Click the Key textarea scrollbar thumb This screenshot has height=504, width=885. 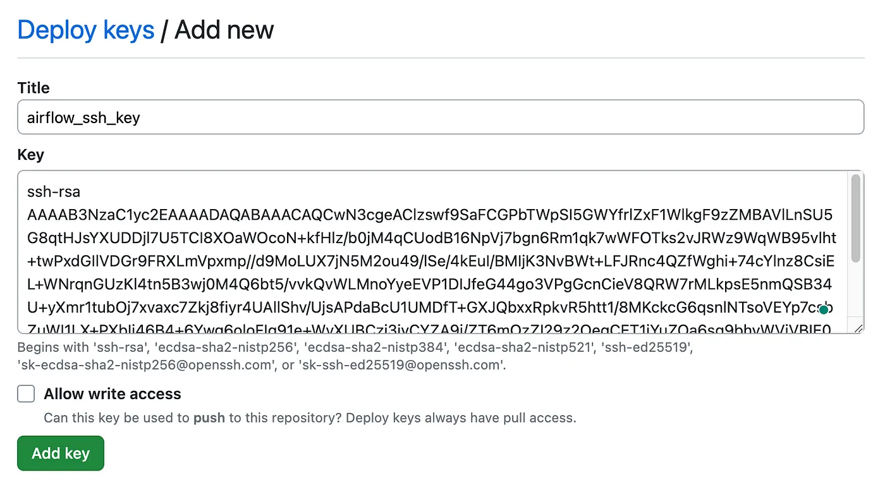point(855,218)
